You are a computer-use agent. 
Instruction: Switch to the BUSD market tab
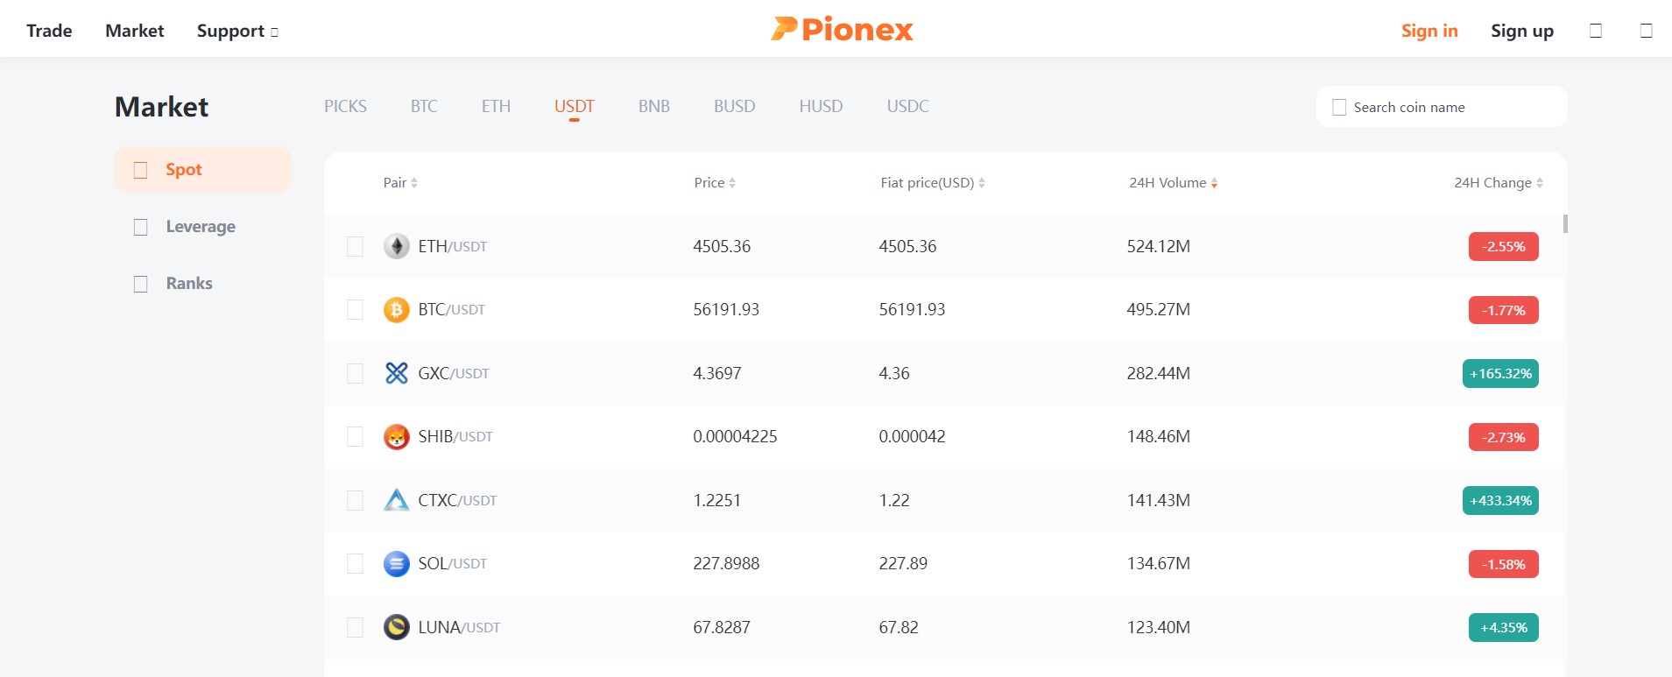tap(734, 106)
